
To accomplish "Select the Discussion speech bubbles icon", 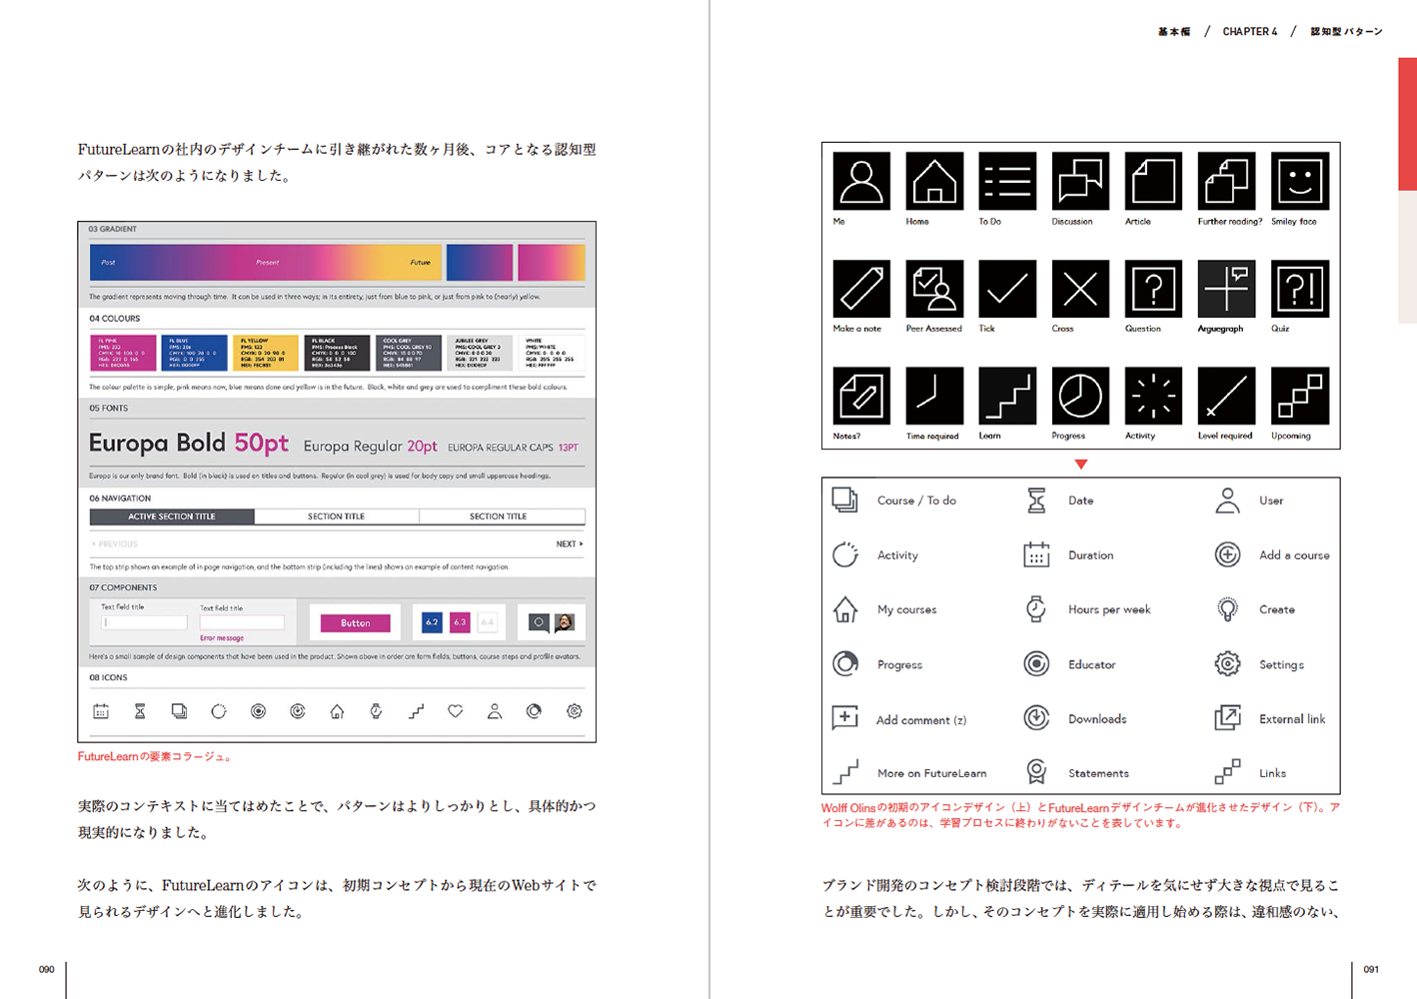I will (1080, 181).
